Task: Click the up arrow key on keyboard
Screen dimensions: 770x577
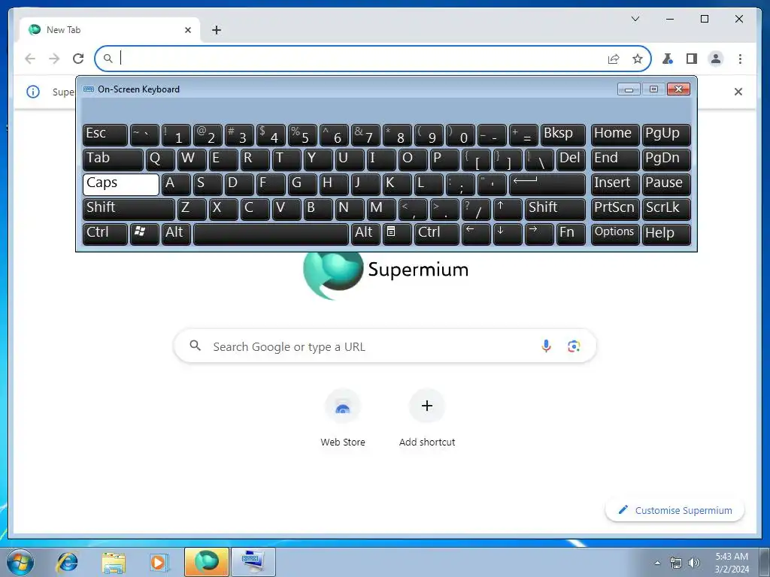Action: coord(508,209)
